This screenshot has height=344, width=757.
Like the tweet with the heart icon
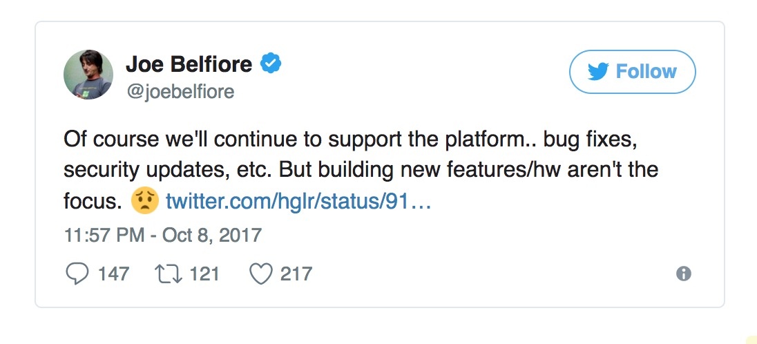pos(260,274)
